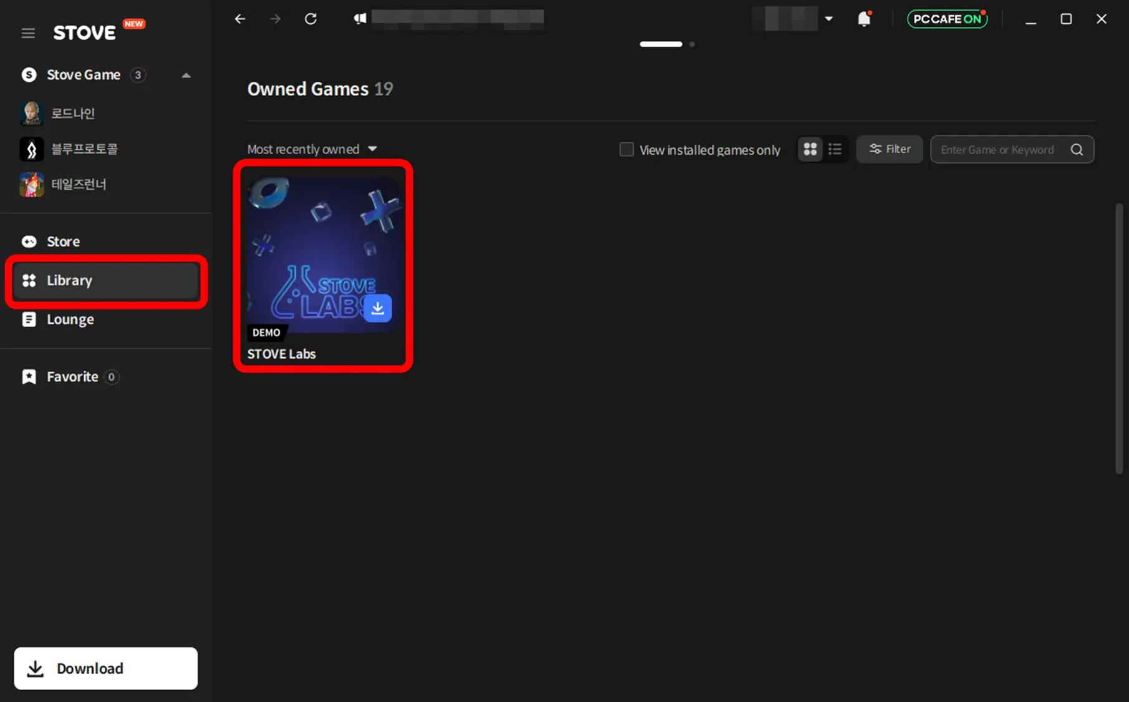Click the Download button

(106, 668)
